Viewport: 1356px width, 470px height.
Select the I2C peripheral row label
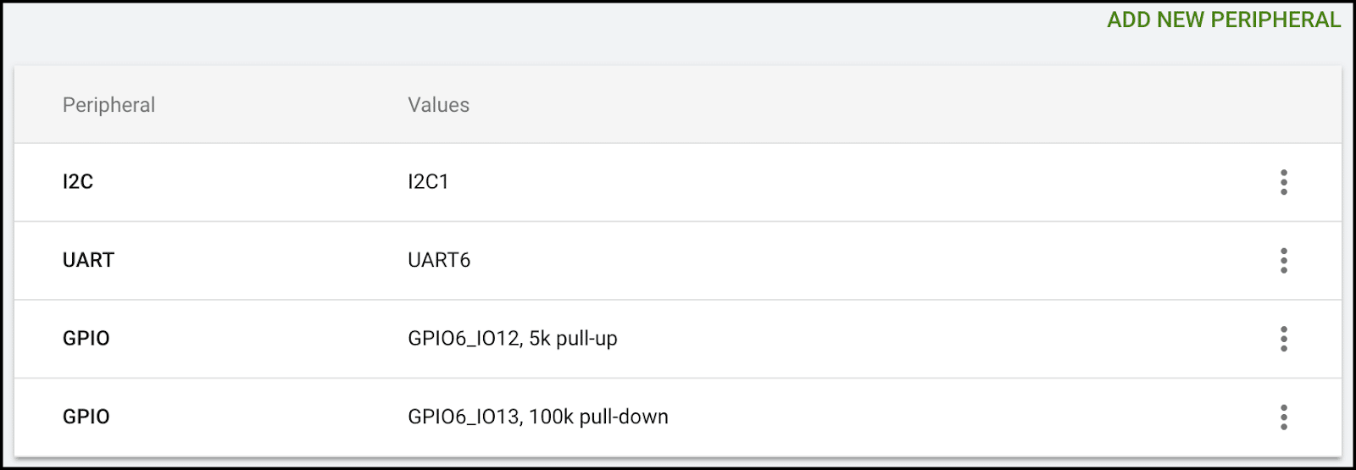78,181
